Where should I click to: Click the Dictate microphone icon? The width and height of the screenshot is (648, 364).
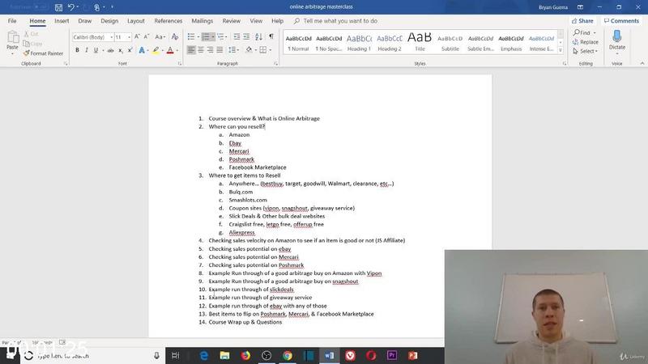tap(617, 37)
